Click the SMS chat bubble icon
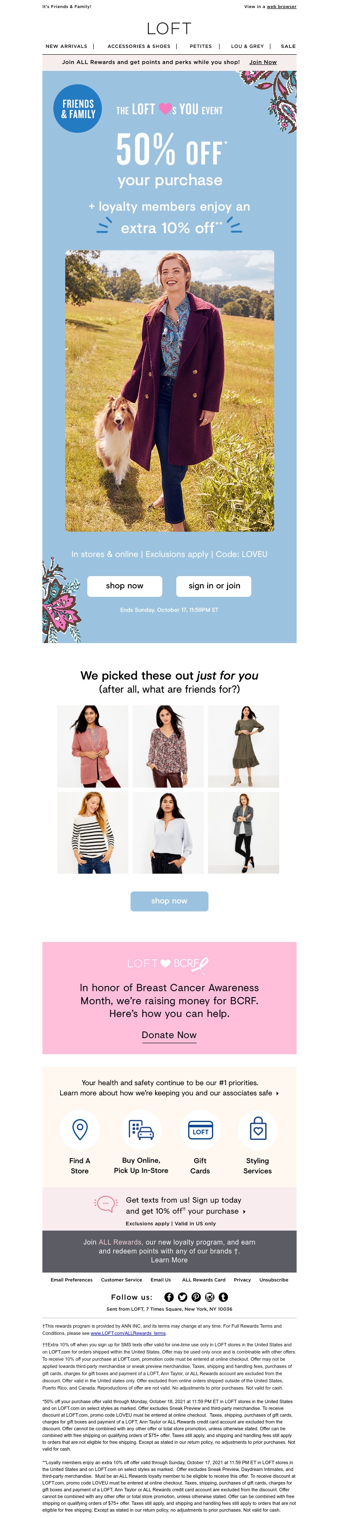 [106, 1203]
